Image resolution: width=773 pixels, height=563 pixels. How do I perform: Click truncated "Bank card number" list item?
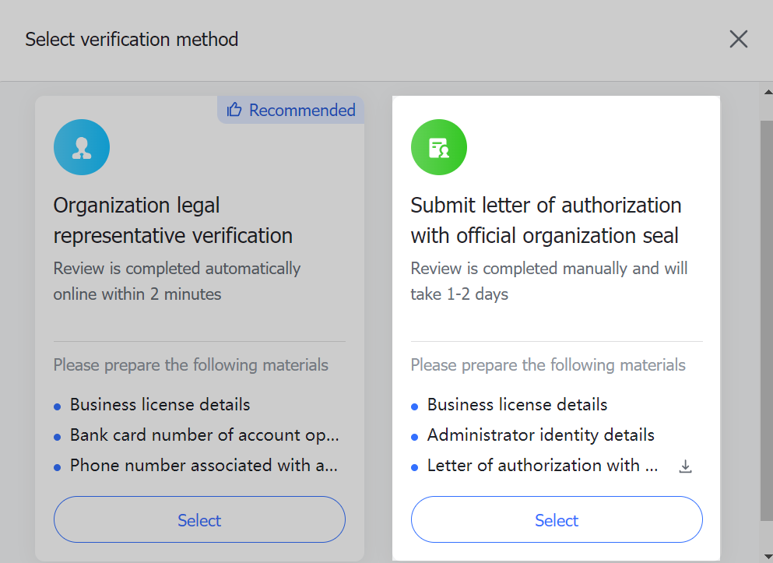[204, 435]
